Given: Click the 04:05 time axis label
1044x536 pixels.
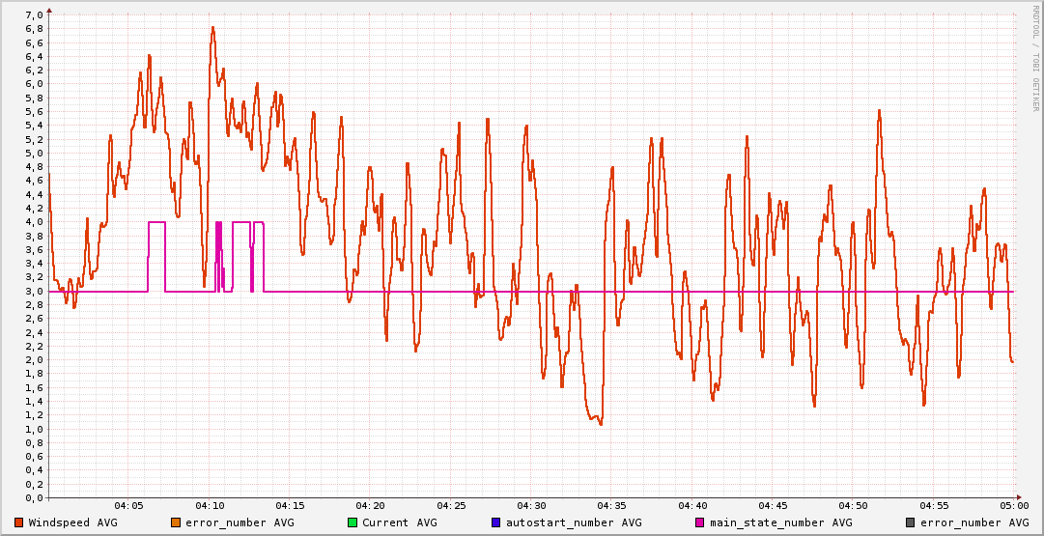Looking at the screenshot, I should coord(128,505).
